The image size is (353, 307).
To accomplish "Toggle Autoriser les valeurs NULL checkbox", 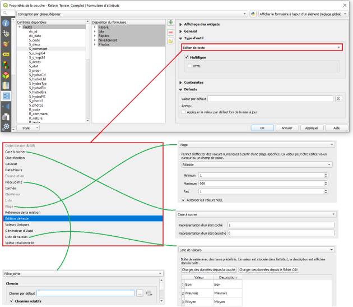I will click(183, 200).
